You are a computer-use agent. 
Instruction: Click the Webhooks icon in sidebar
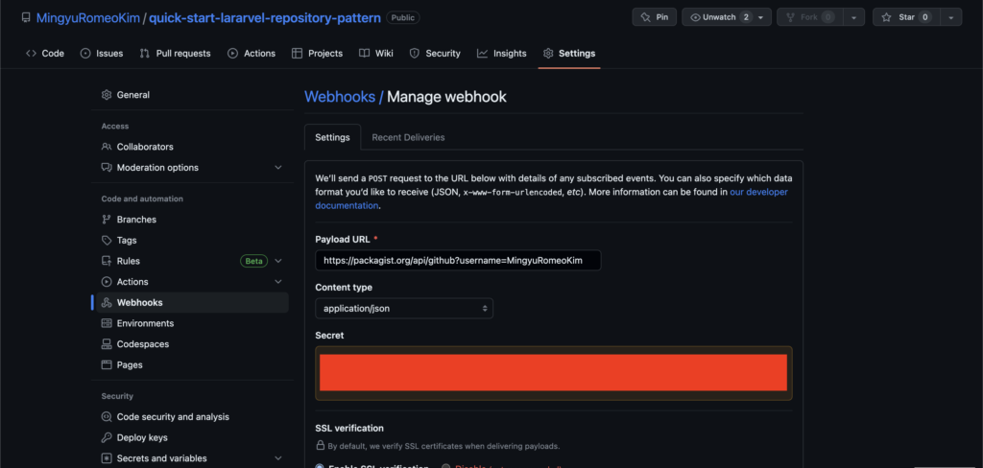tap(107, 303)
